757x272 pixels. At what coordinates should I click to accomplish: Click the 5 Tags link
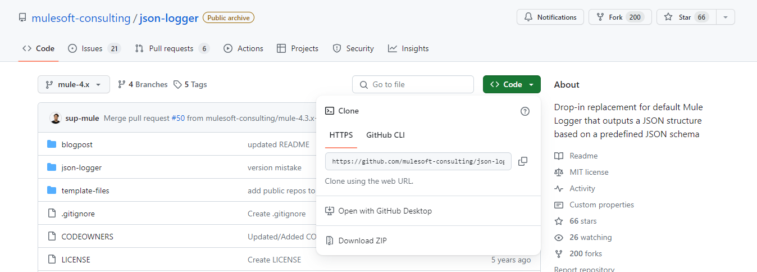(x=190, y=84)
